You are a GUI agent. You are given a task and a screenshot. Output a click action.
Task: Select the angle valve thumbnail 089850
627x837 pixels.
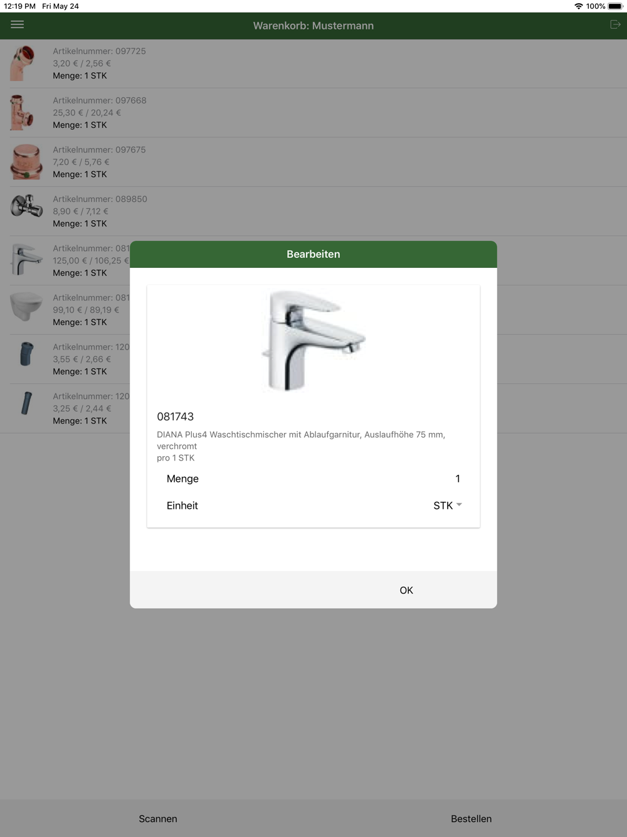click(26, 211)
